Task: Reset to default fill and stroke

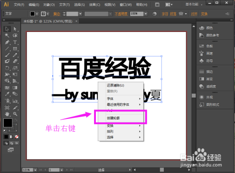Action: (5, 131)
